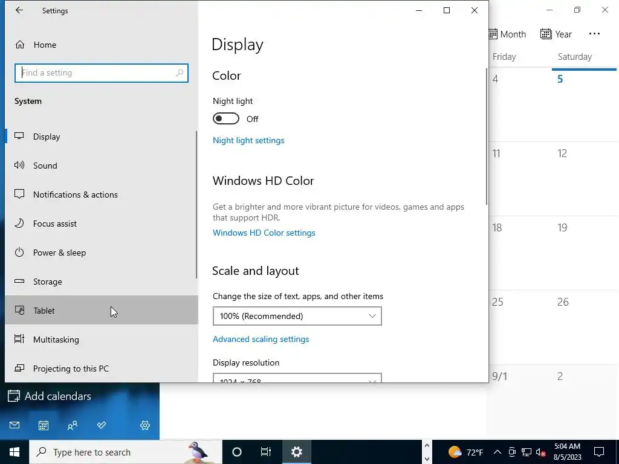Switch Calendar to Month view
This screenshot has height=464, width=619.
click(x=507, y=34)
